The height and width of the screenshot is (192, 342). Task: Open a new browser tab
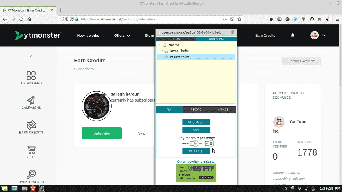coord(60,10)
